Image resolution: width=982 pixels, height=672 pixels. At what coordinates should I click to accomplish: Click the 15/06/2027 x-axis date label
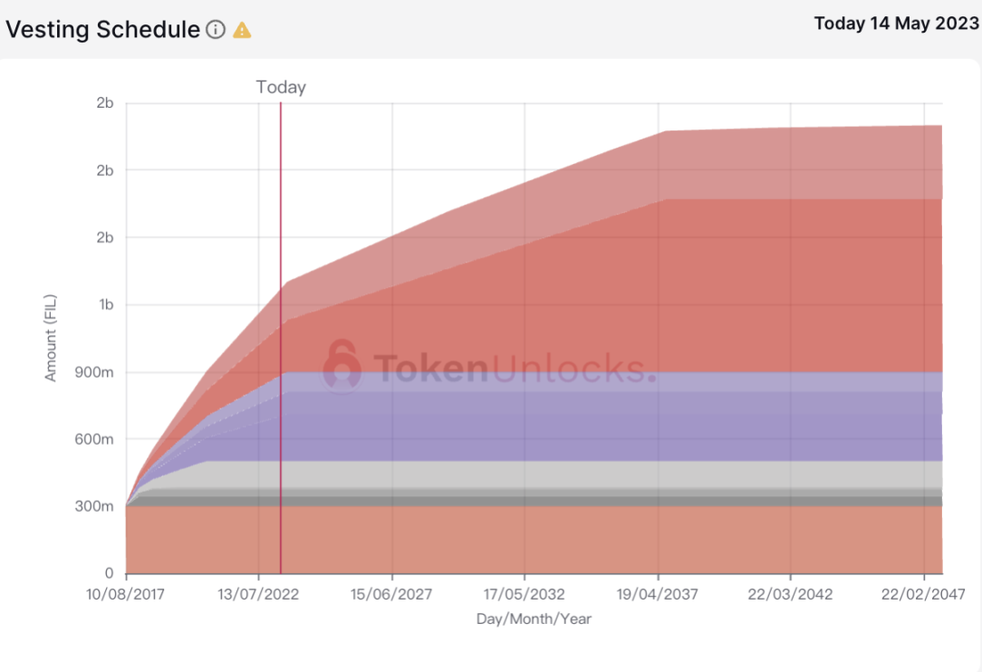(x=390, y=594)
